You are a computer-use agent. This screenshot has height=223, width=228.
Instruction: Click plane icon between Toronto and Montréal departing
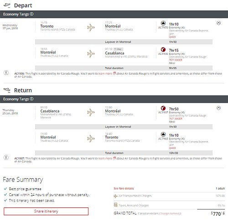tap(91, 27)
